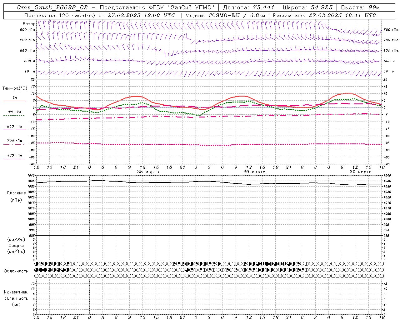
Task: Click the Облачность cloudiness label
Action: [16, 271]
